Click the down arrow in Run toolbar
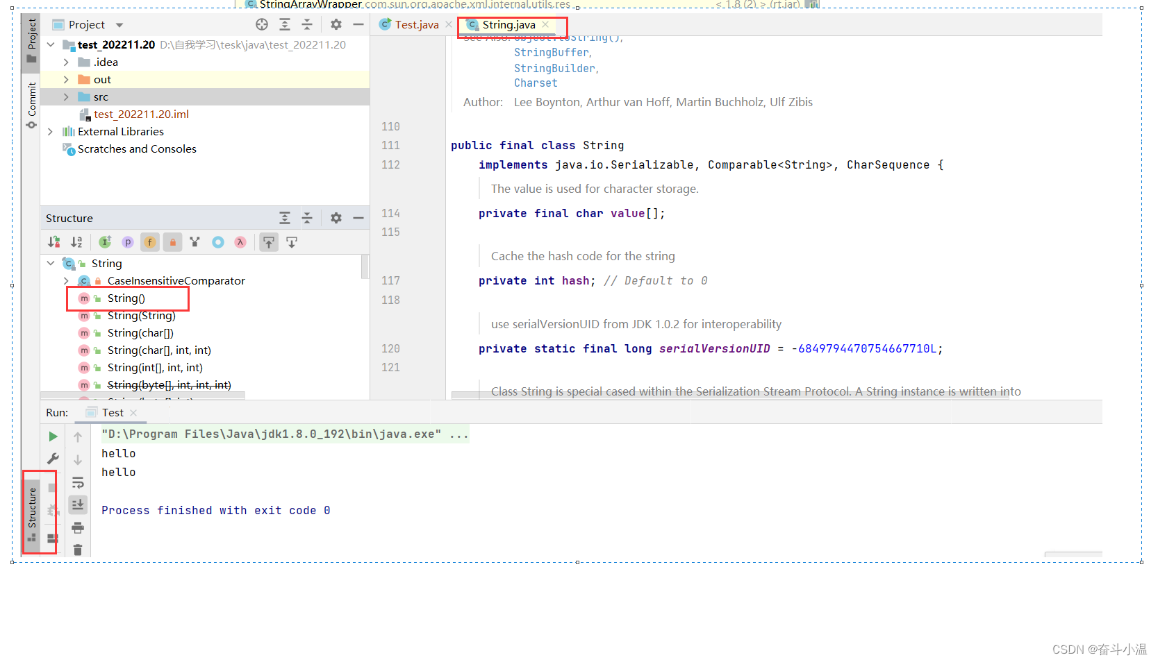 pyautogui.click(x=78, y=460)
